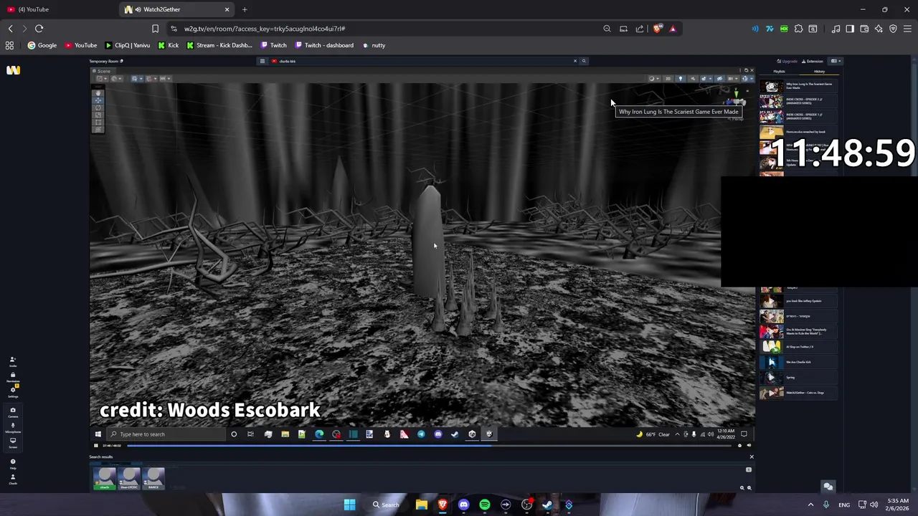Screen dimensions: 918x516
Task: Open the Extensions puzzle icon
Action: click(x=798, y=29)
